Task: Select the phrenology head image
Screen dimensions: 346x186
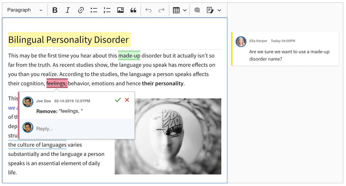Action: coord(168,136)
